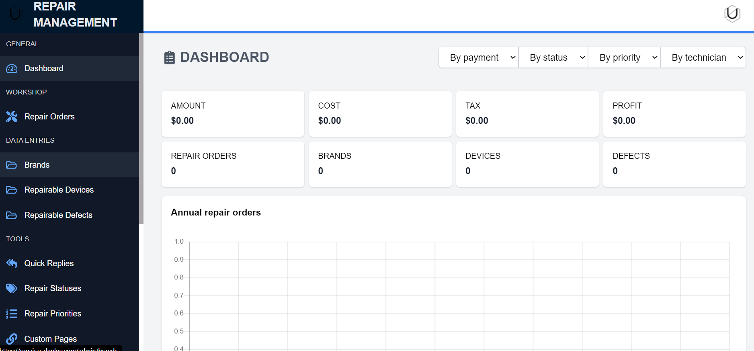
Task: Click the Repair Statuses tags icon
Action: tap(12, 288)
